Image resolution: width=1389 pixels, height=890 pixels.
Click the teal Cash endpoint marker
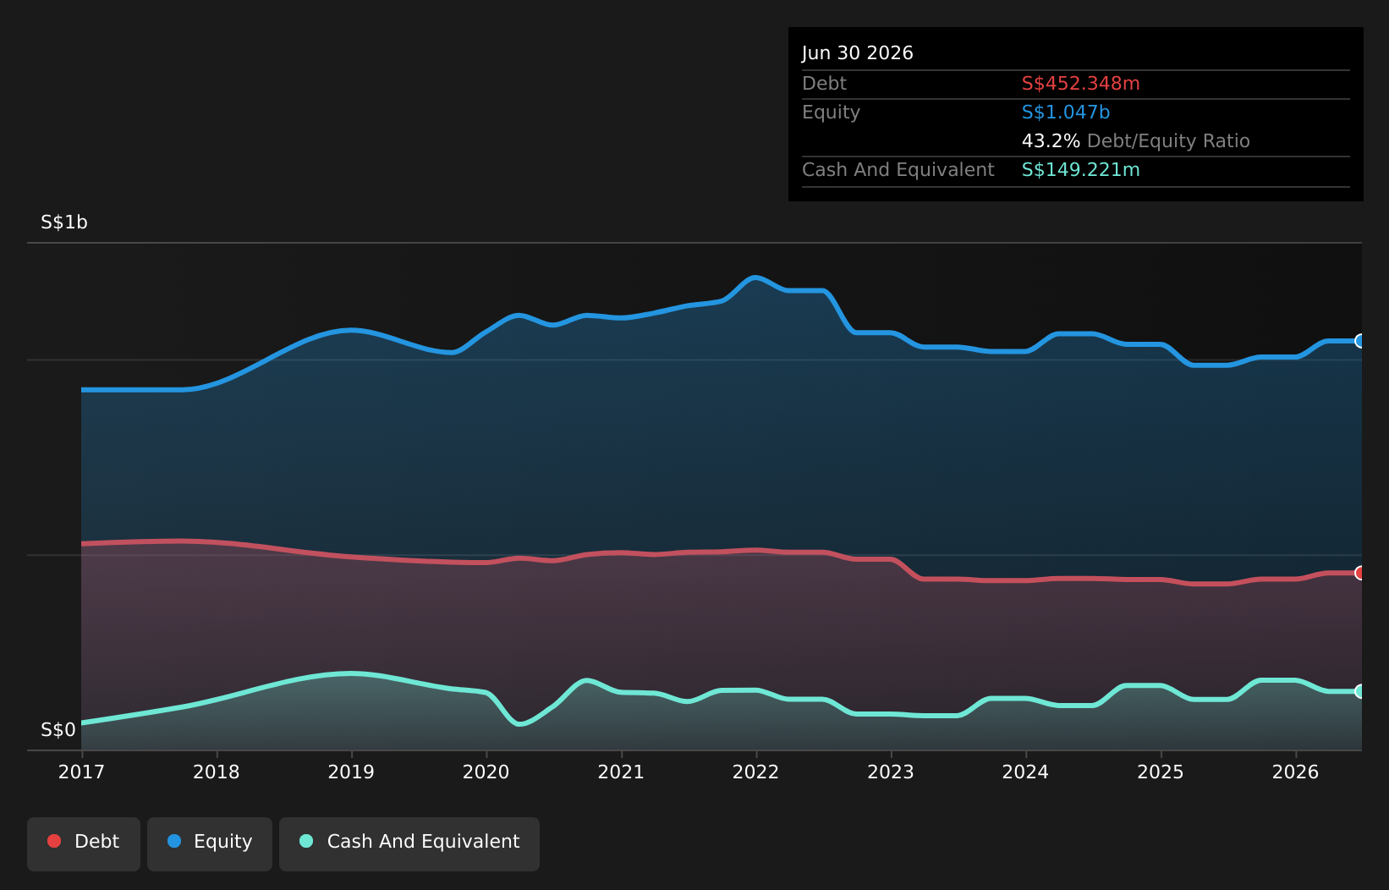click(x=1360, y=691)
